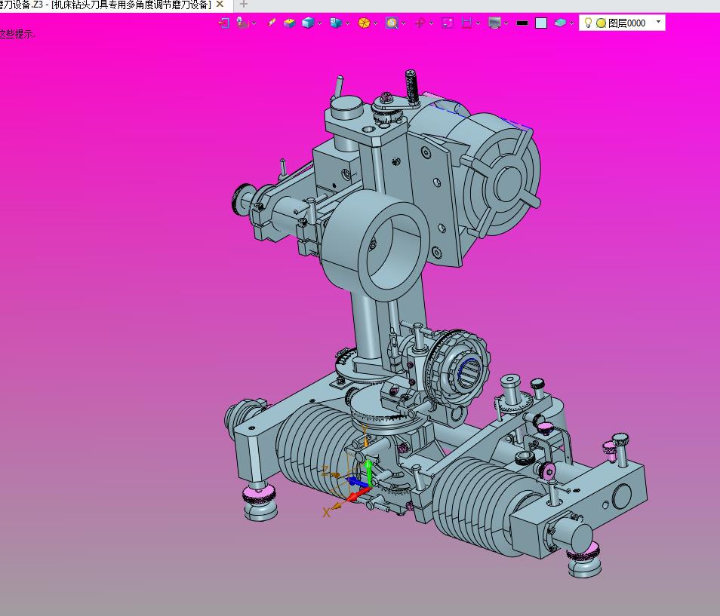Click the yellow circle layer status icon
This screenshot has width=720, height=616.
click(x=601, y=23)
